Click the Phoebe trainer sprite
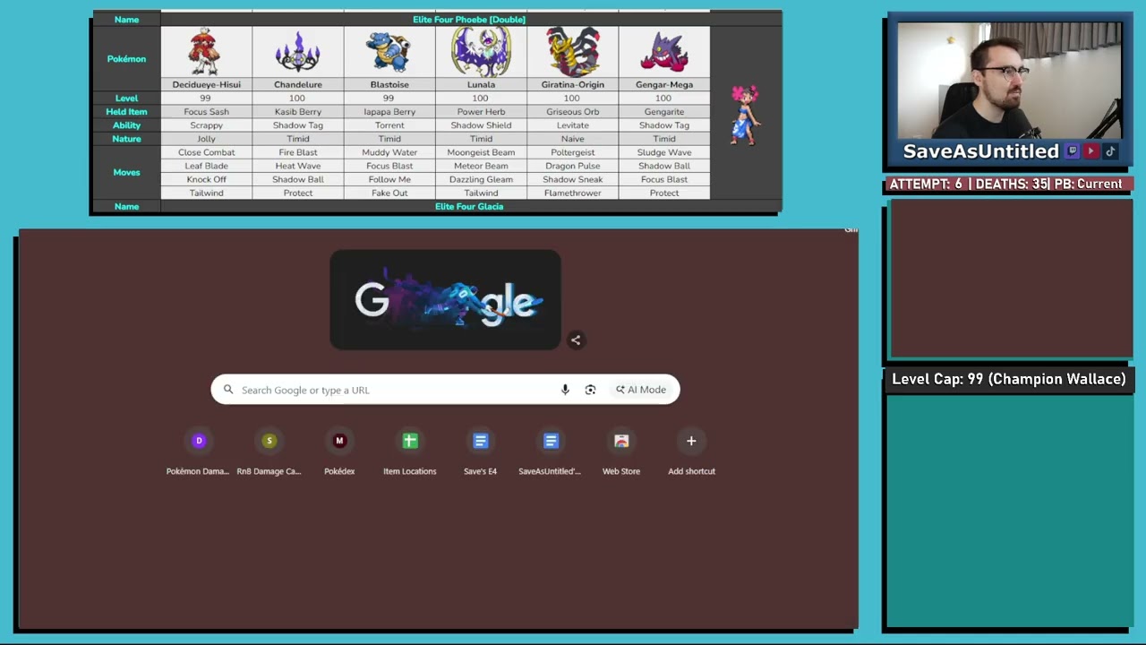This screenshot has width=1146, height=645. click(x=744, y=115)
